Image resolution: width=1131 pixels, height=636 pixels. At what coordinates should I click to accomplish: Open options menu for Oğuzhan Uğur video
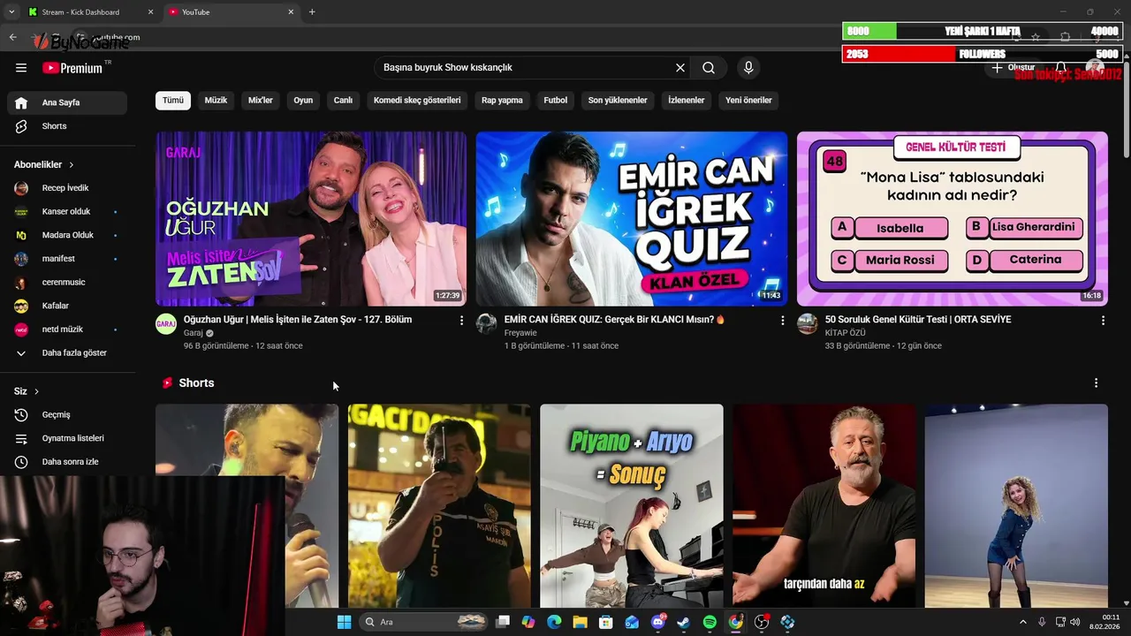click(461, 321)
